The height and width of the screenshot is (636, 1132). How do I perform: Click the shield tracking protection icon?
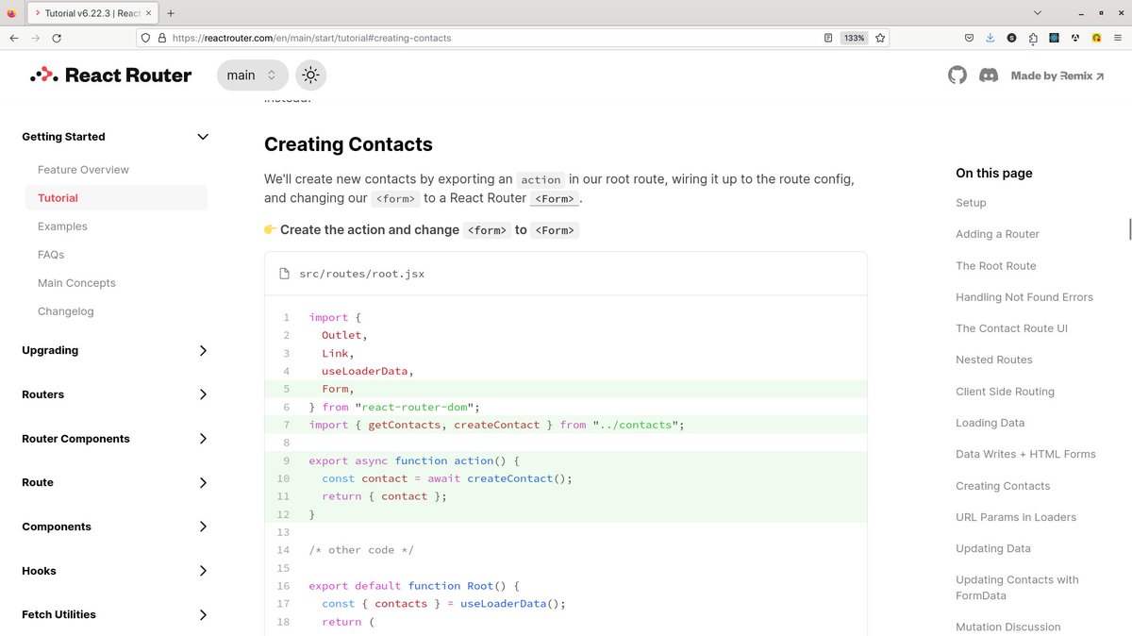pyautogui.click(x=145, y=38)
